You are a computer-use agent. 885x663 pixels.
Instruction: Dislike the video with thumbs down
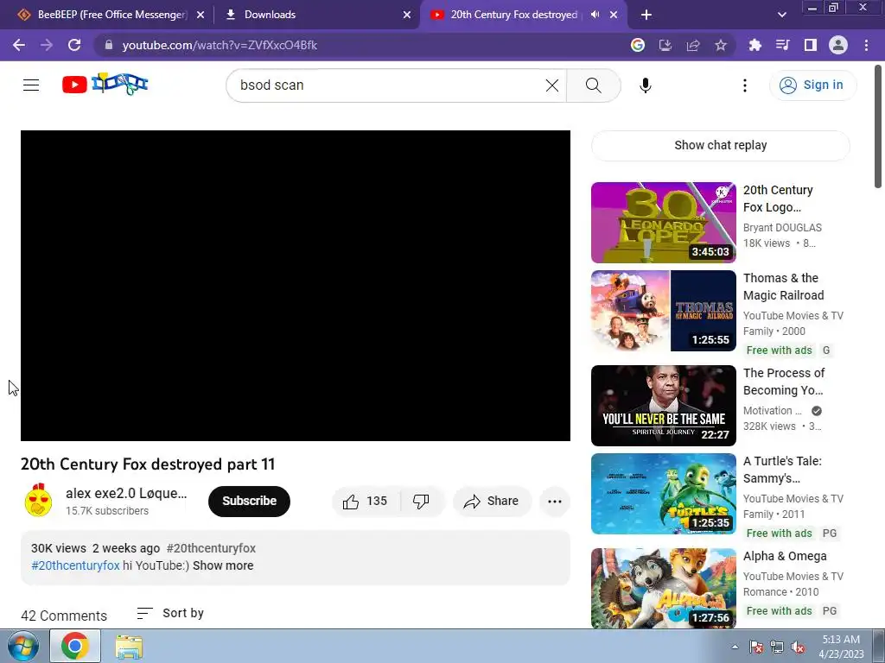pyautogui.click(x=421, y=502)
